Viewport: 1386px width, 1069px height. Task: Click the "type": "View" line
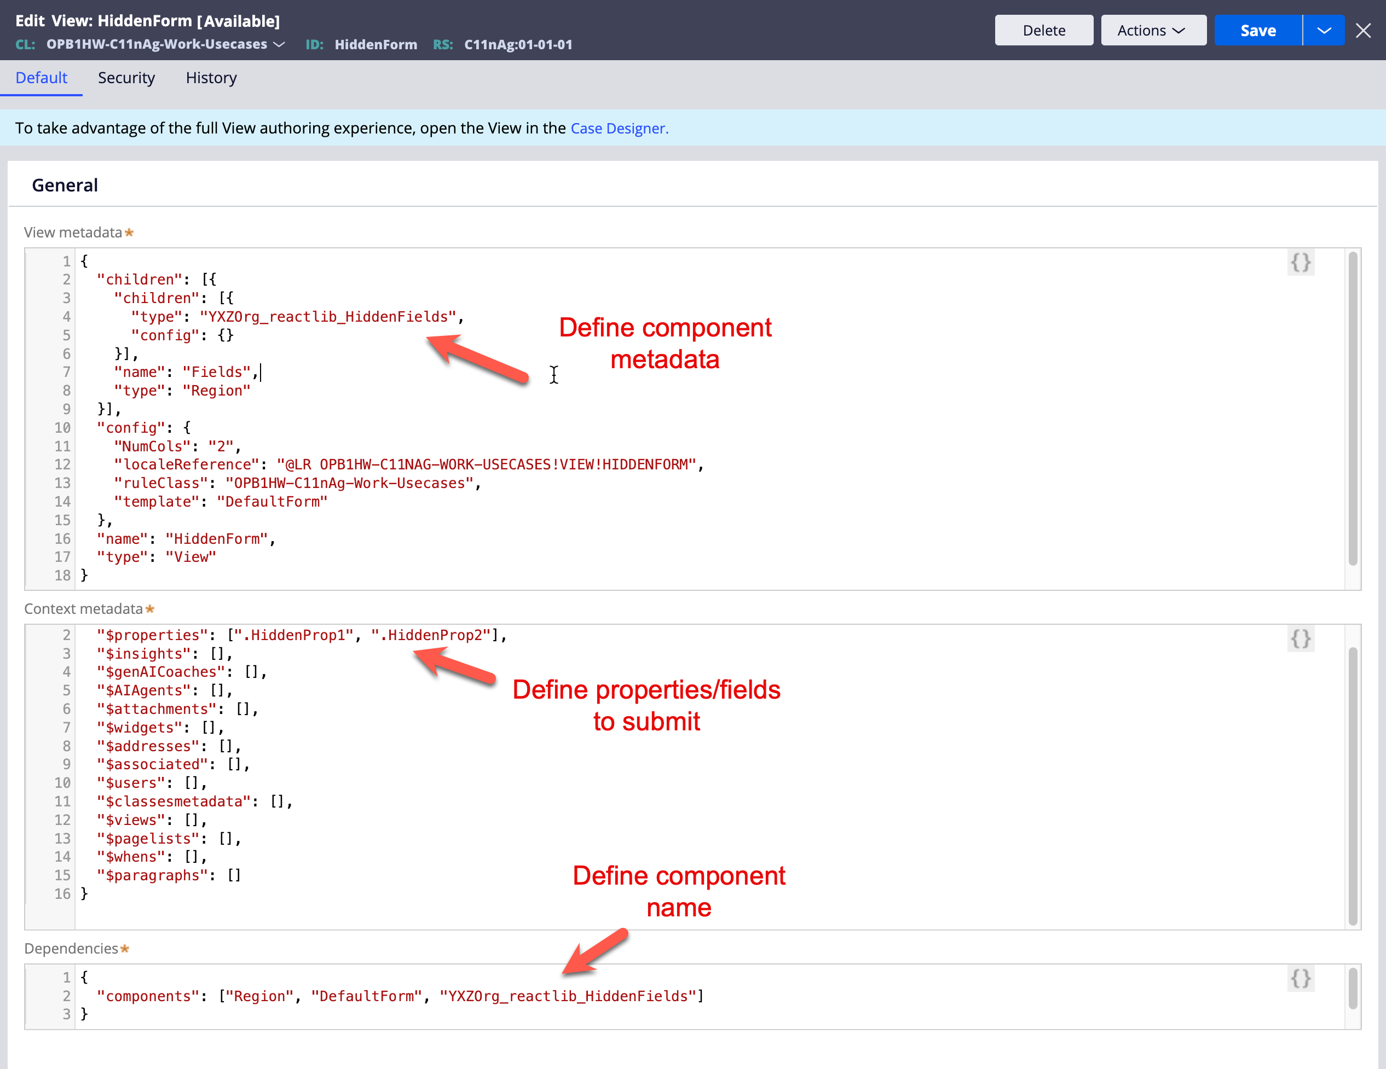156,557
